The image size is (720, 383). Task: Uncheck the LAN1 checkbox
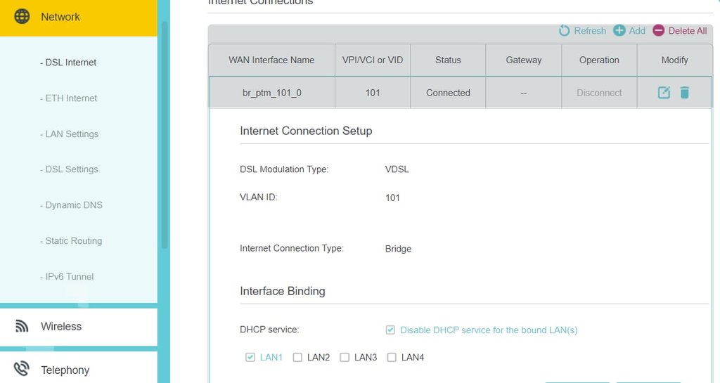point(250,357)
